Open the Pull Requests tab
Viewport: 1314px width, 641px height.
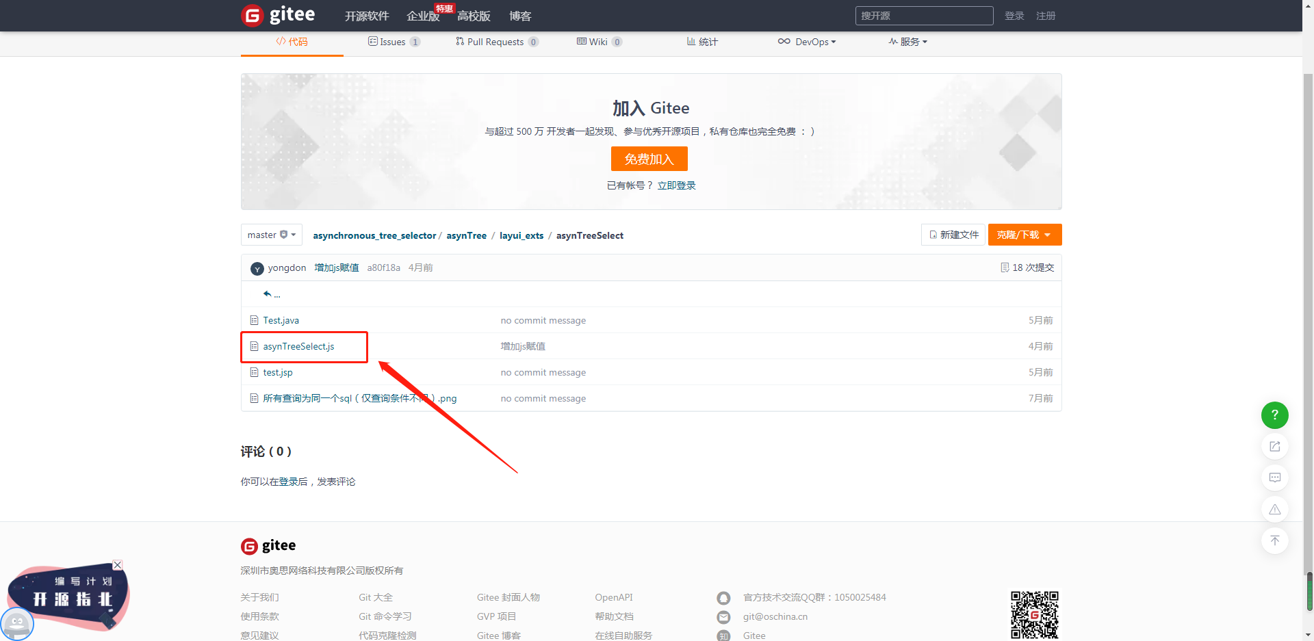pyautogui.click(x=498, y=42)
